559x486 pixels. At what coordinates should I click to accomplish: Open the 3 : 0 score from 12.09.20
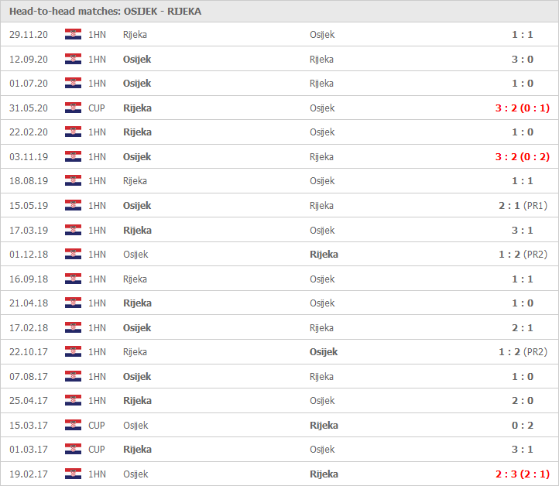[523, 59]
